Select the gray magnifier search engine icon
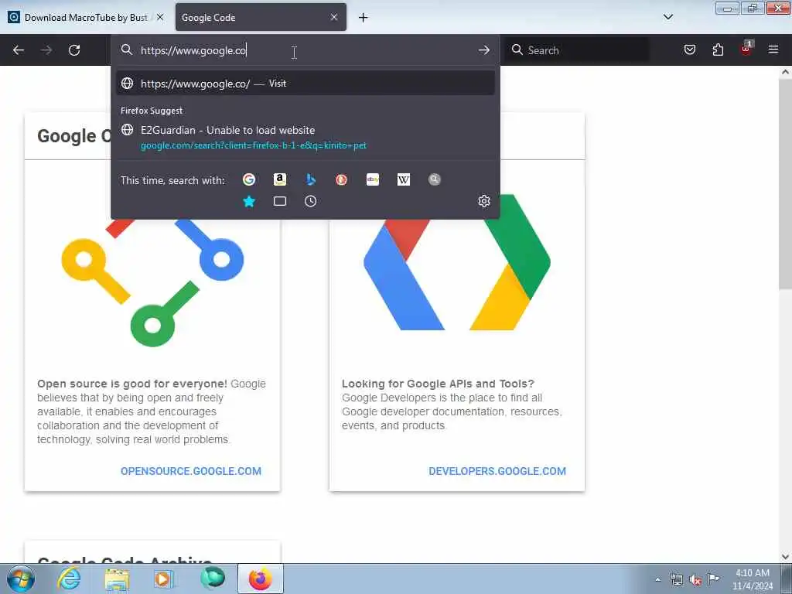Screen dimensions: 792x594 [435, 179]
